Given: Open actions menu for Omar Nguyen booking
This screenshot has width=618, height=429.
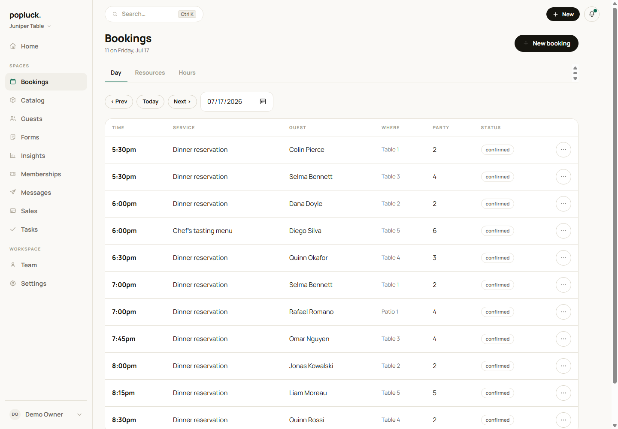Looking at the screenshot, I should pyautogui.click(x=563, y=339).
